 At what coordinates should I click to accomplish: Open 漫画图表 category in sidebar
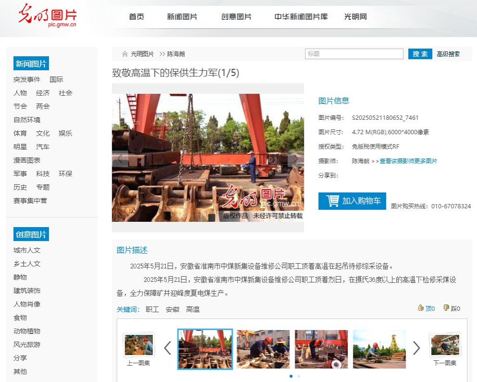(x=27, y=160)
